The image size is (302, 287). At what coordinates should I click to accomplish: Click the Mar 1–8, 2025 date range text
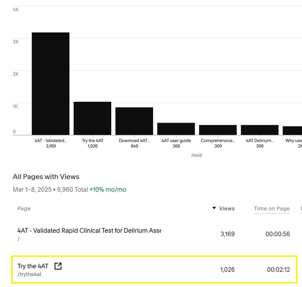click(x=32, y=190)
